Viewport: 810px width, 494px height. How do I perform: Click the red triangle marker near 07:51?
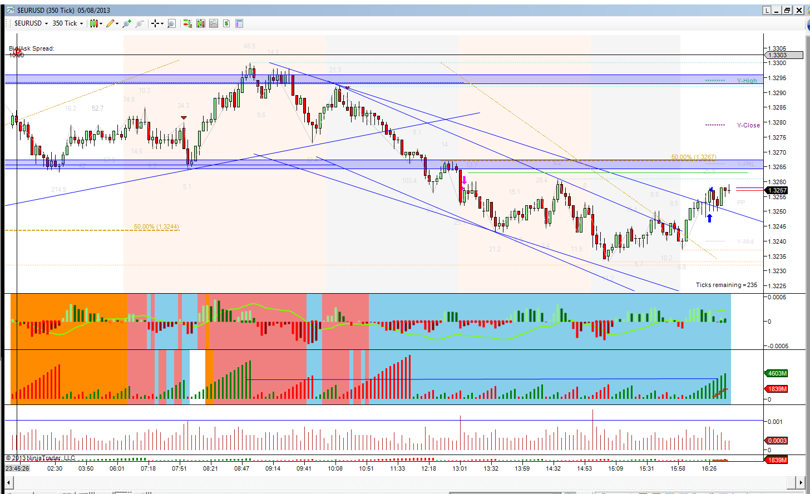pyautogui.click(x=184, y=117)
